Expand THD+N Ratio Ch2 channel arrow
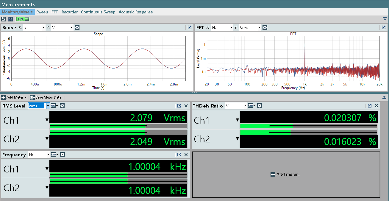Viewport: 389px width, 201px height. (237, 139)
